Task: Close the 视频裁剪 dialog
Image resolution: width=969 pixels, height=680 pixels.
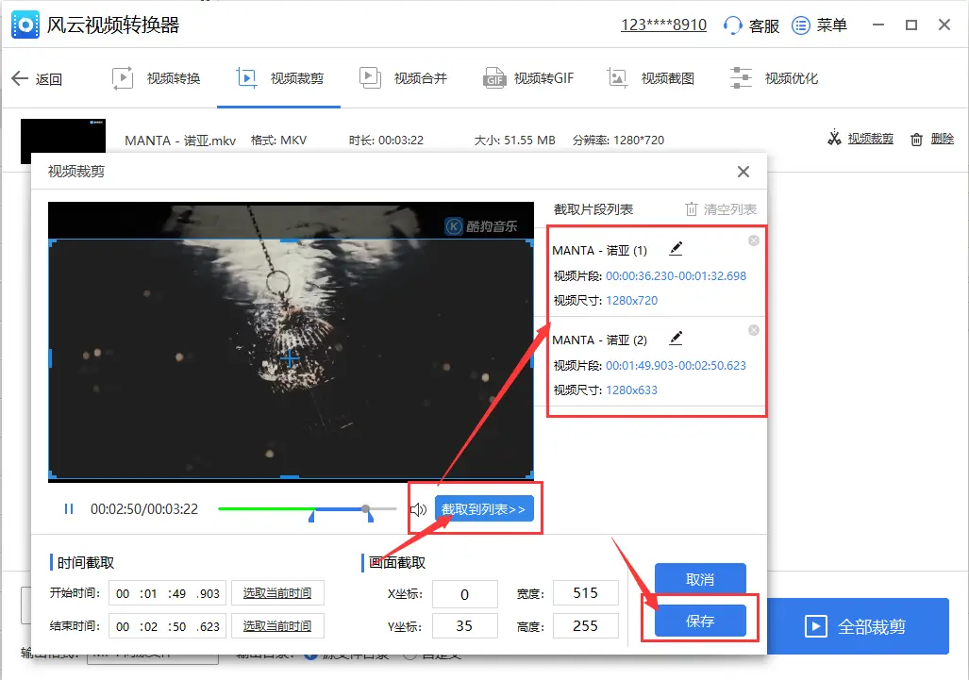Action: (x=743, y=172)
